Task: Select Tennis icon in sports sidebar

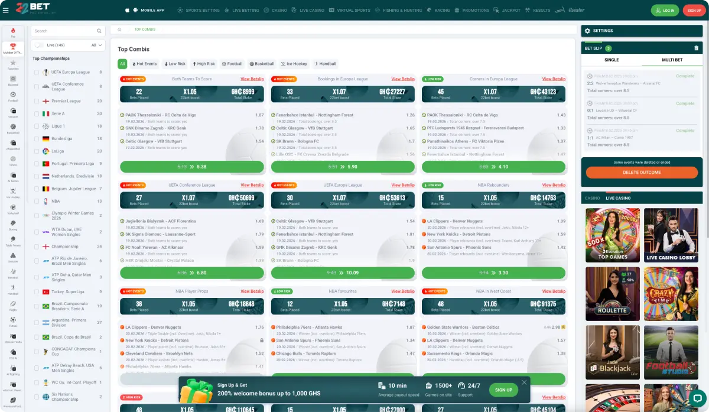Action: [x=13, y=160]
